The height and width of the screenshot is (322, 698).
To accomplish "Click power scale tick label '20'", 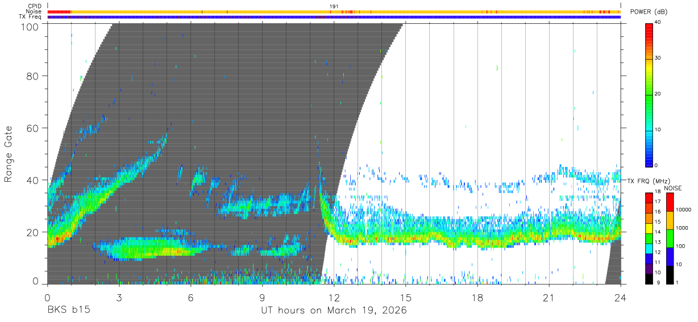I will [658, 94].
